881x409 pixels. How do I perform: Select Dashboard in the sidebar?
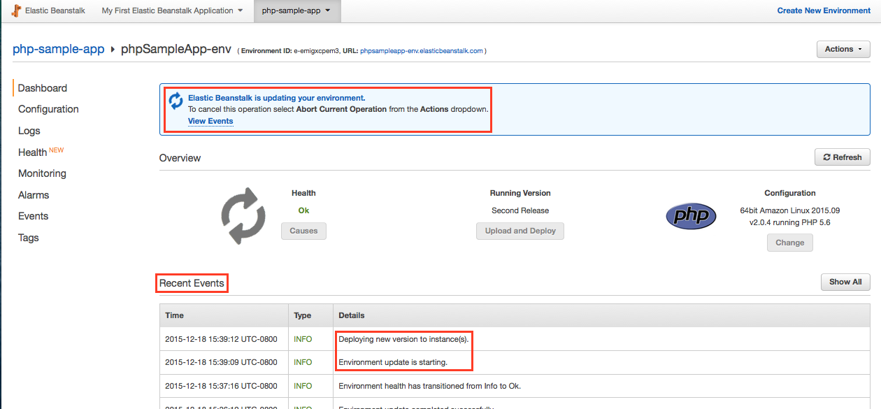point(43,88)
